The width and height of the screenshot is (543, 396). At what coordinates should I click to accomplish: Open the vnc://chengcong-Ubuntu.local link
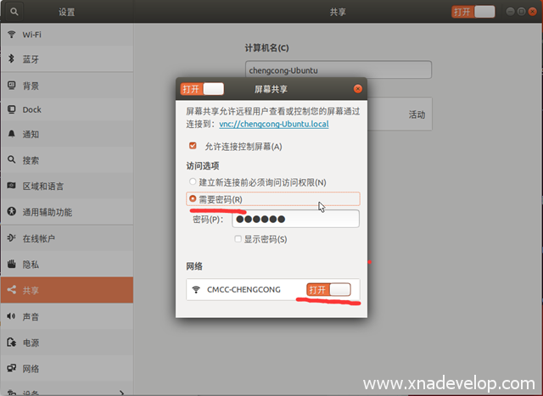(x=273, y=124)
